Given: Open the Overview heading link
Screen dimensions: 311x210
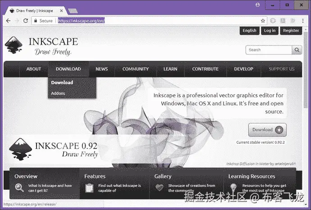Looking at the screenshot, I should tap(26, 176).
